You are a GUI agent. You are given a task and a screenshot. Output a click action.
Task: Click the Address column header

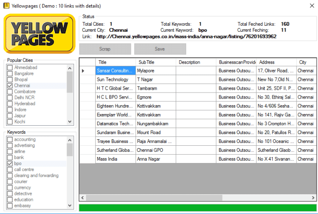pyautogui.click(x=276, y=62)
